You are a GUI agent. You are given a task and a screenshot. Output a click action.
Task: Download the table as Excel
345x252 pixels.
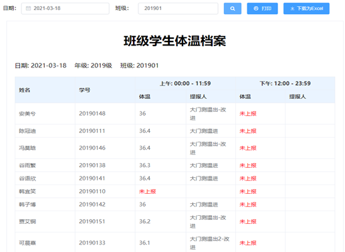pos(306,9)
